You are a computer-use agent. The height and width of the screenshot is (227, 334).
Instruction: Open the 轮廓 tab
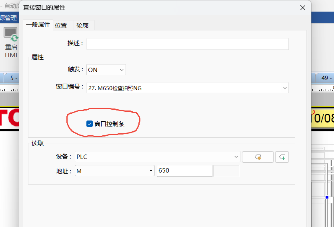82,25
